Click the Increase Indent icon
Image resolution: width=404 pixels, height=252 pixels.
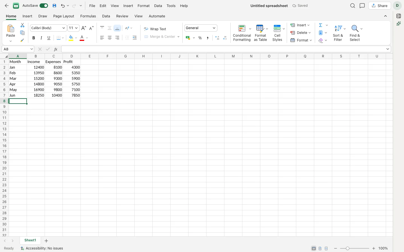coord(135,38)
